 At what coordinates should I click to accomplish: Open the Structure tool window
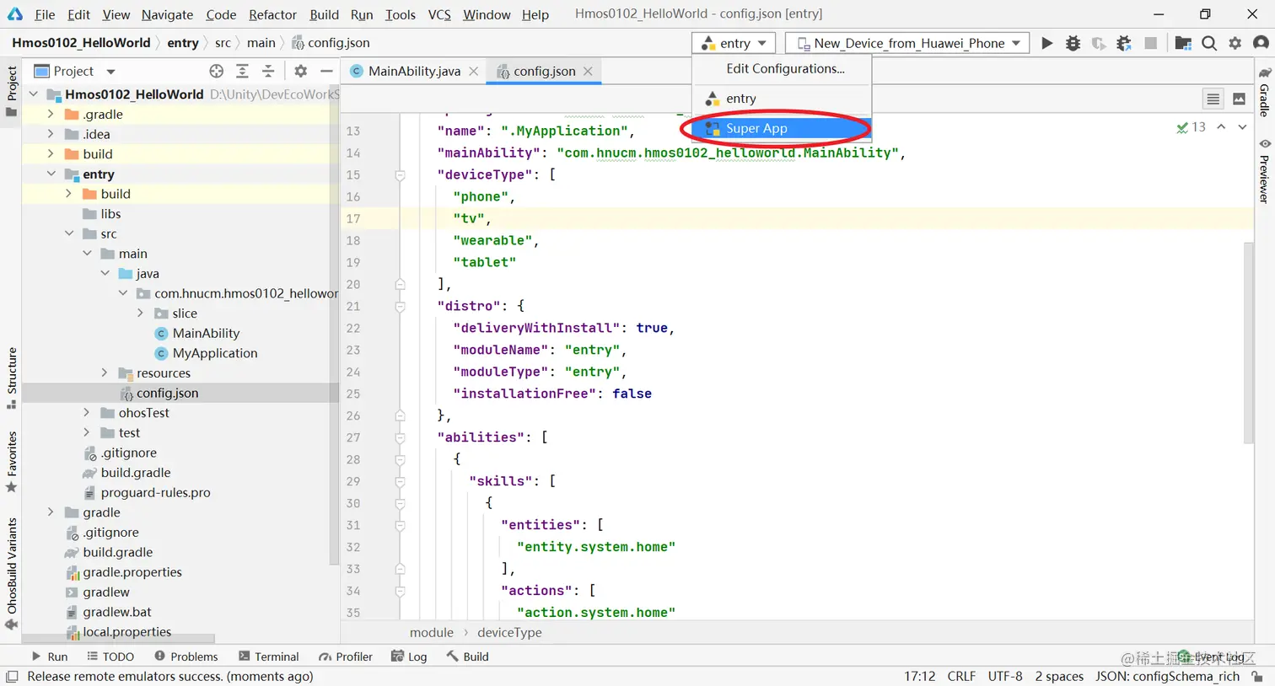click(x=12, y=378)
